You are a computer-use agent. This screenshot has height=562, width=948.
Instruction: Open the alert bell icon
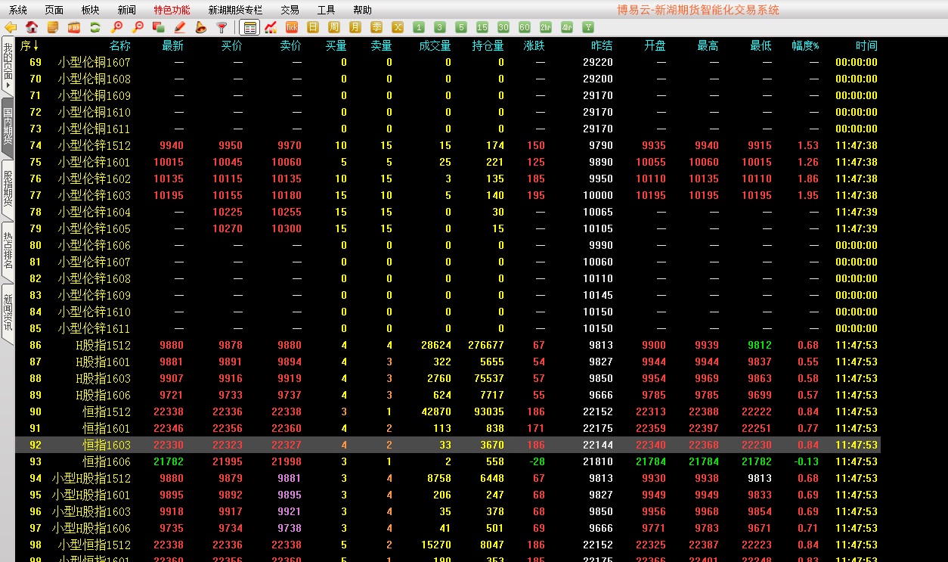(x=200, y=28)
